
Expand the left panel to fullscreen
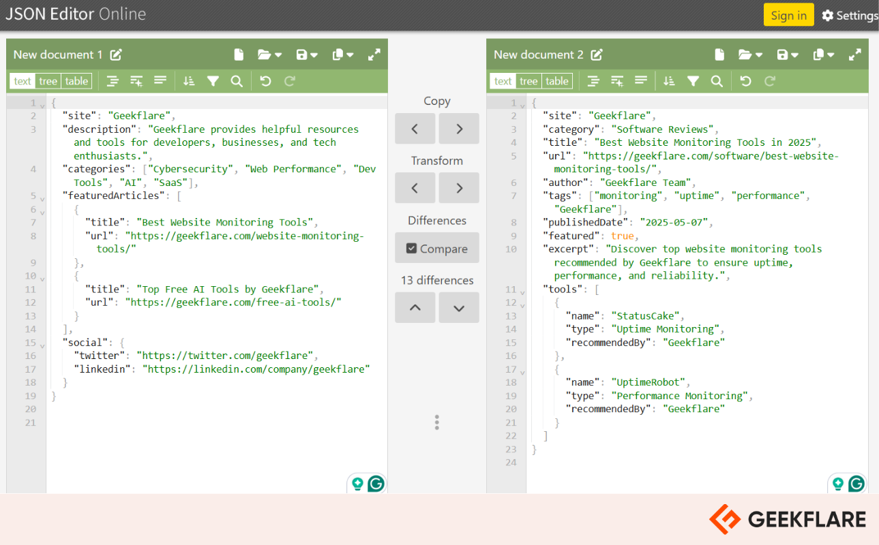coord(374,54)
